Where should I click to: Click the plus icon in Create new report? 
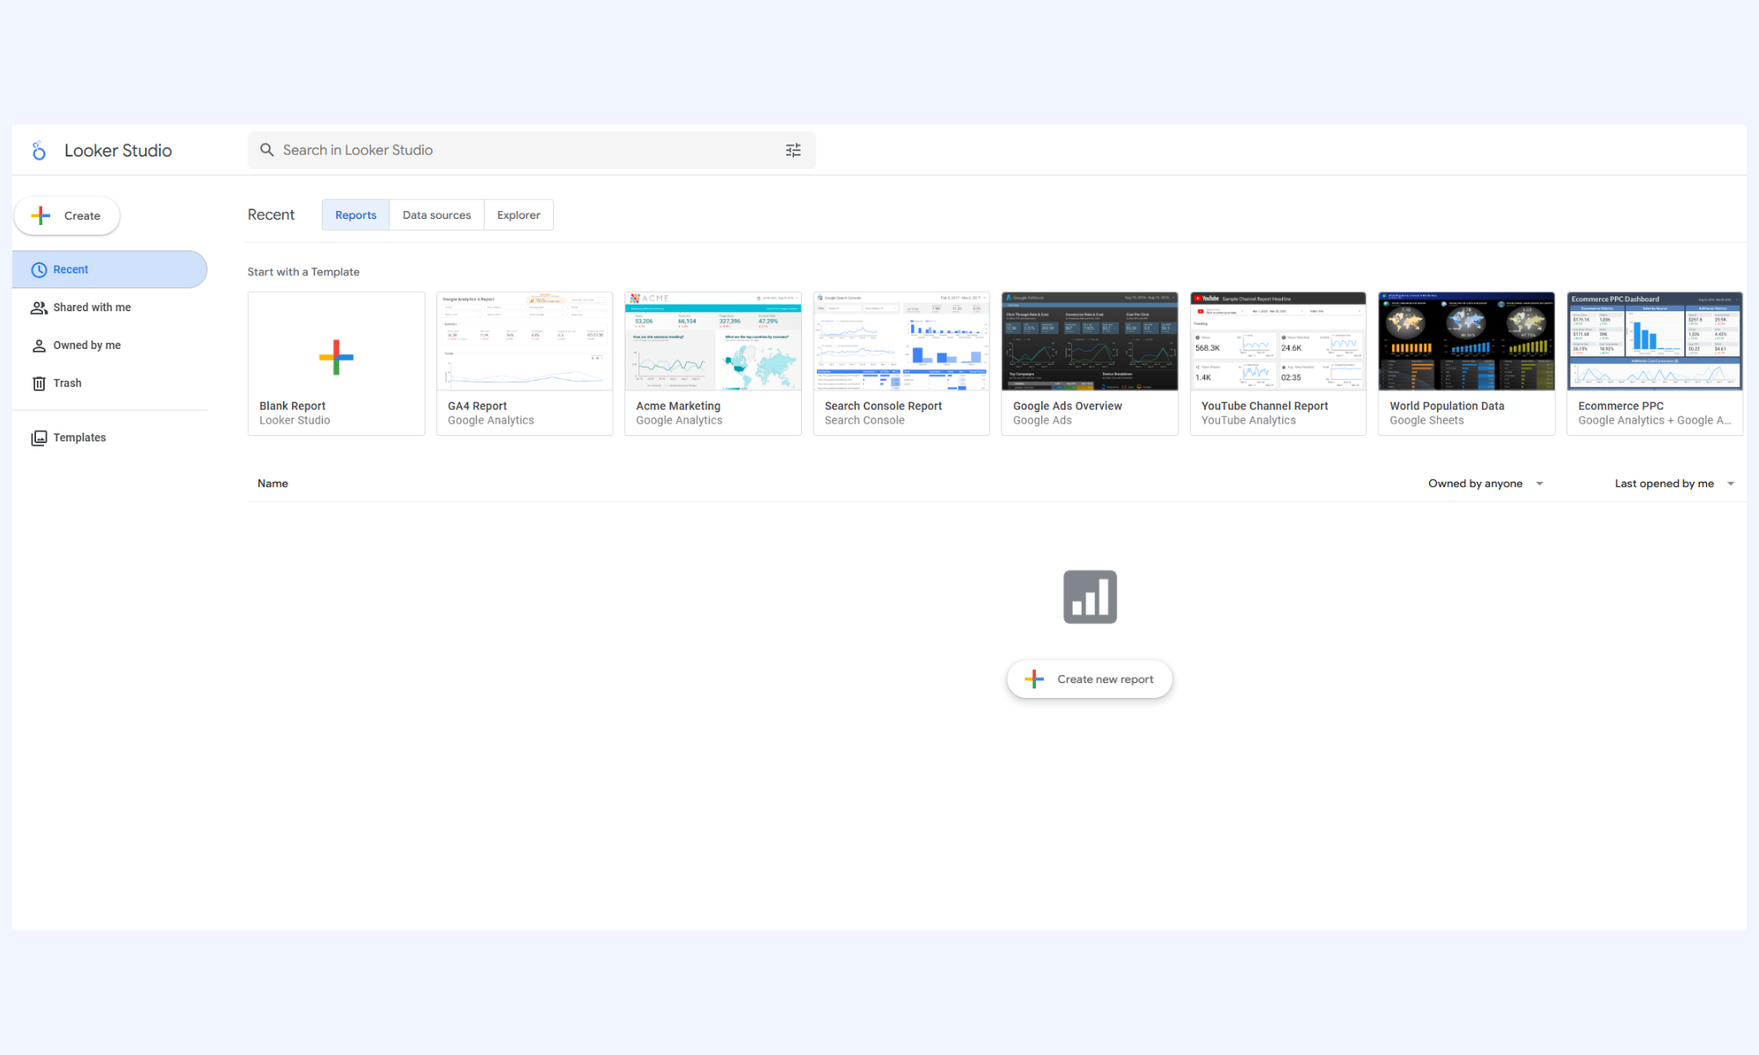click(1034, 679)
